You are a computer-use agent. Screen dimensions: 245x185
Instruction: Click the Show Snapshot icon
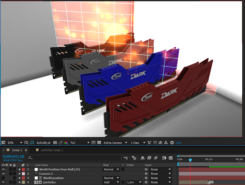[61, 143]
